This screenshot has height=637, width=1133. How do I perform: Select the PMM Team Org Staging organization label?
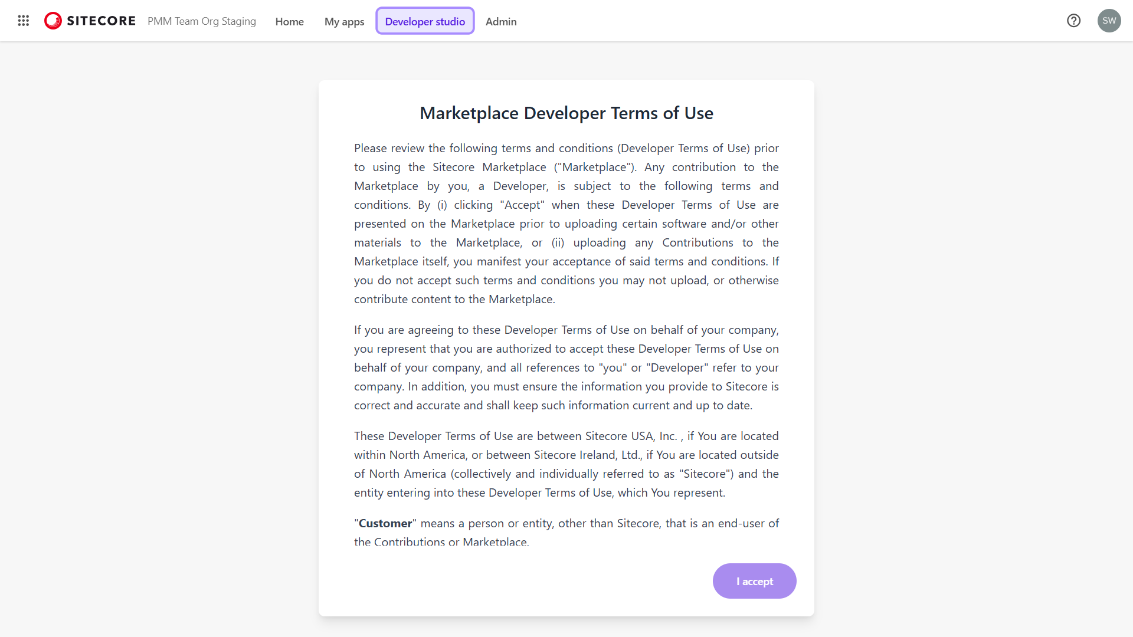click(x=201, y=21)
